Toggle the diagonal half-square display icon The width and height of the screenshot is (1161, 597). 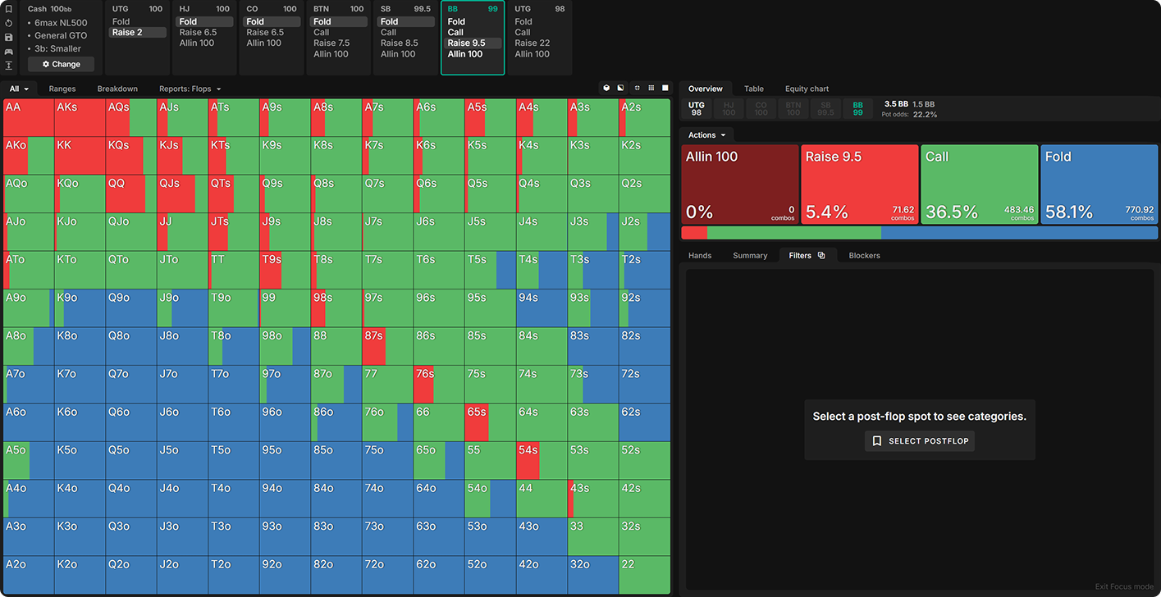pyautogui.click(x=620, y=88)
